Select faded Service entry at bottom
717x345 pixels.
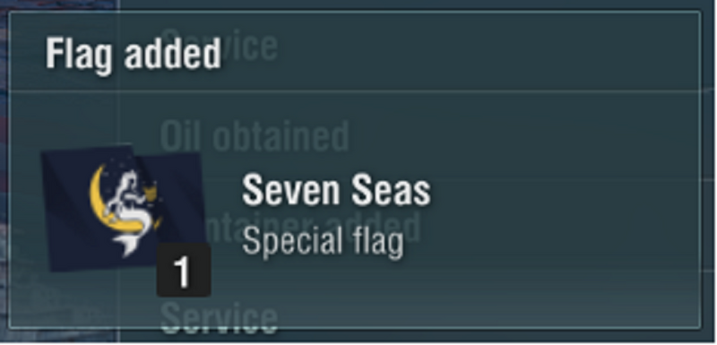click(219, 318)
